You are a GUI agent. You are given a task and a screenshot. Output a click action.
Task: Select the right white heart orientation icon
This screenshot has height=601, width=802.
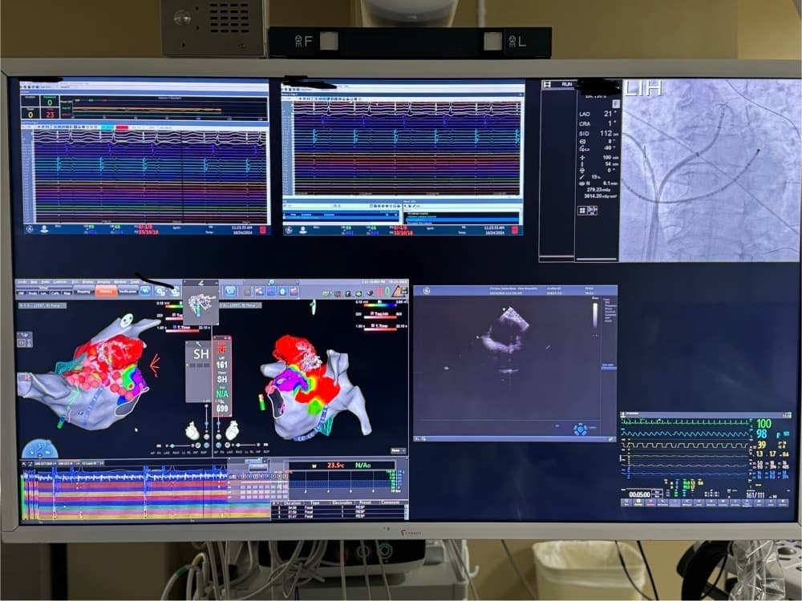point(233,430)
